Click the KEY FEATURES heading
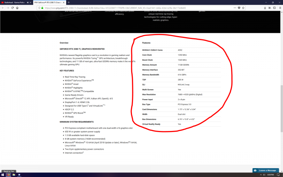This screenshot has height=177, width=283. tap(67, 70)
